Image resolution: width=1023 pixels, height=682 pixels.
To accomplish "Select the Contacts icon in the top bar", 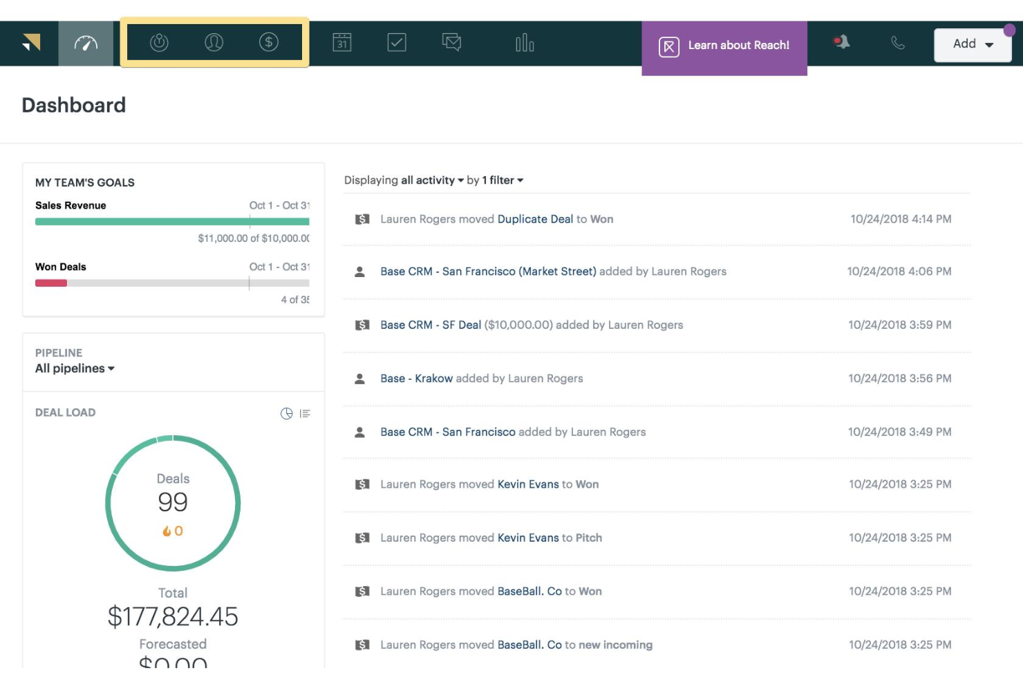I will [x=214, y=42].
